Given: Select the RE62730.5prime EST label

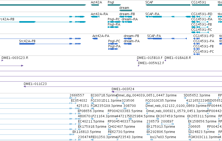Looking at the screenshot, I should (121, 132).
